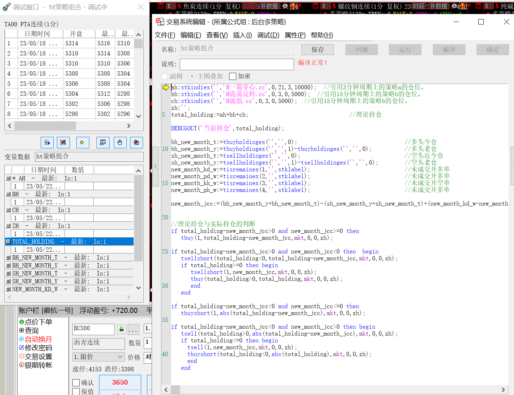The height and width of the screenshot is (395, 514).
Task: Open the 查看(V) menu
Action: click(217, 35)
